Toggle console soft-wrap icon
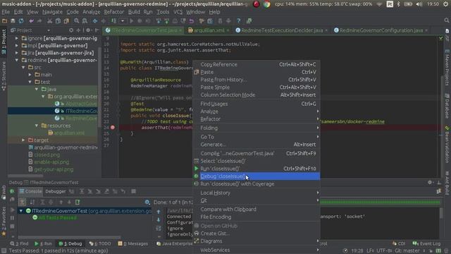The width and height of the screenshot is (451, 254). click(x=159, y=229)
